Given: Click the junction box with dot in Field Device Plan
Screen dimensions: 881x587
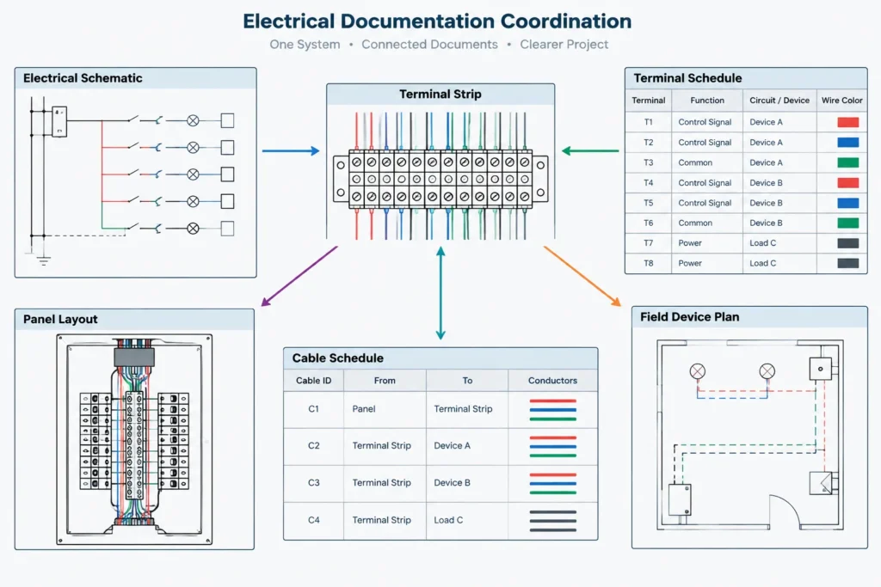Looking at the screenshot, I should [820, 369].
